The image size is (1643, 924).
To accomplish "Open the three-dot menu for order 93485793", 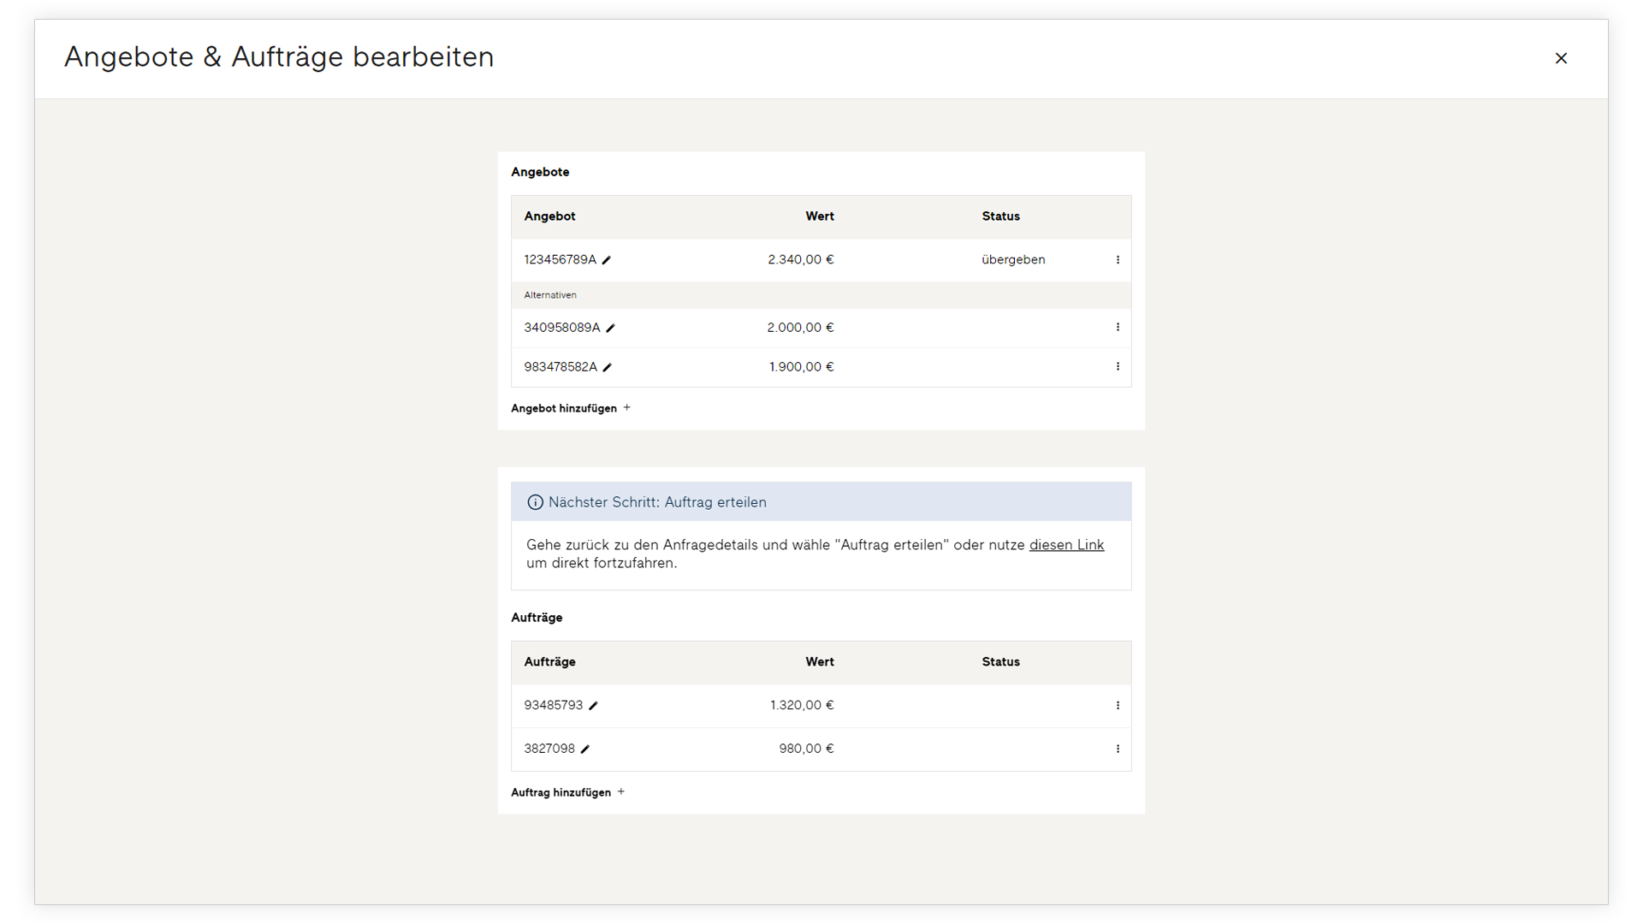I will [1118, 706].
